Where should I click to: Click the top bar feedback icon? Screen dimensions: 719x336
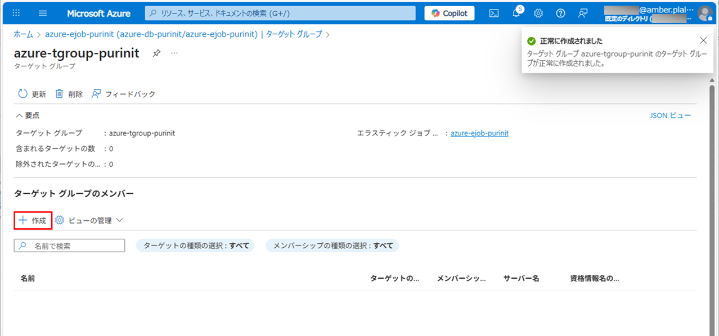pos(583,13)
